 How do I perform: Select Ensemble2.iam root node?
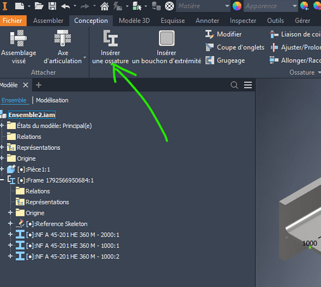pos(32,115)
